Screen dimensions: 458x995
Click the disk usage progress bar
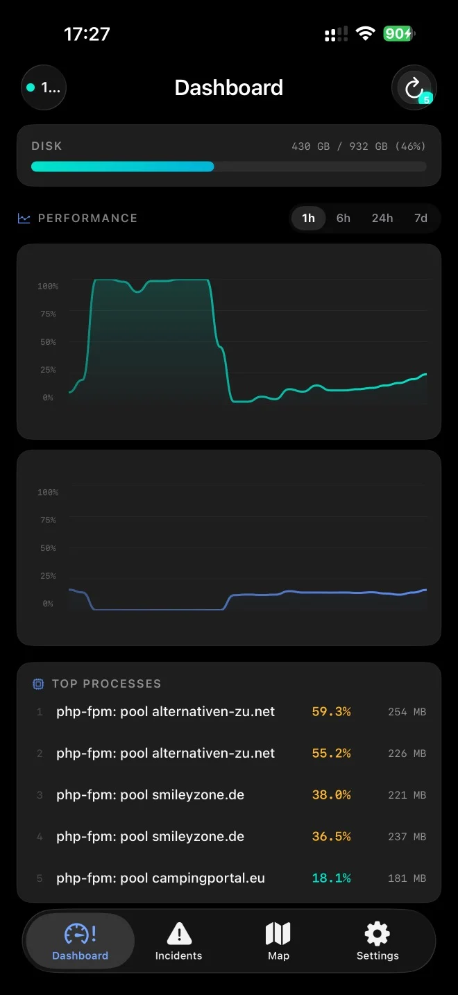(229, 167)
